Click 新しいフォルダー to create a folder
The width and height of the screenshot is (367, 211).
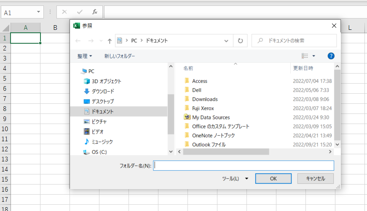click(120, 56)
